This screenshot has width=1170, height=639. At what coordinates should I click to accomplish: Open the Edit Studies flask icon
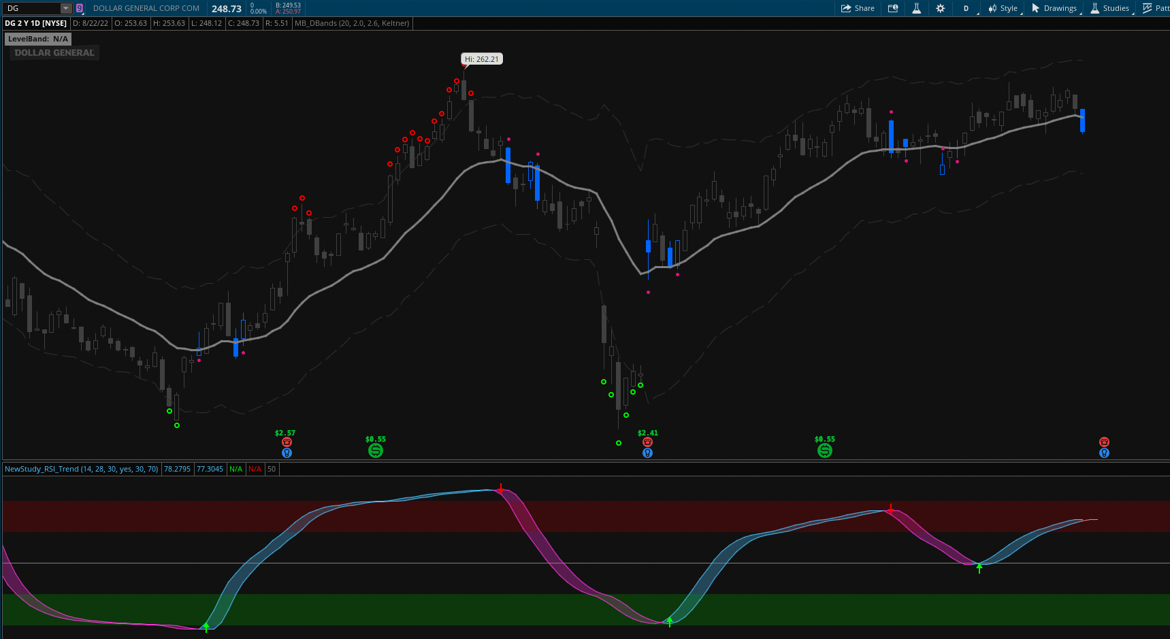coord(916,8)
